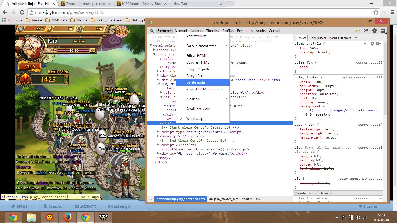Viewport: 397px width, 223px height.
Task: Expand the head element node
Action: 155,50
